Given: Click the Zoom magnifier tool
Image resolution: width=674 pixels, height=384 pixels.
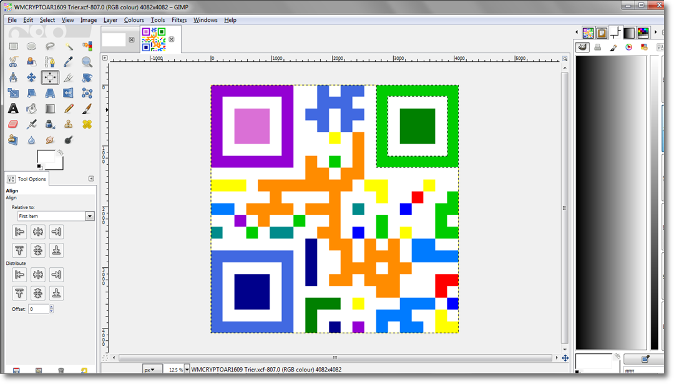Looking at the screenshot, I should (x=87, y=62).
